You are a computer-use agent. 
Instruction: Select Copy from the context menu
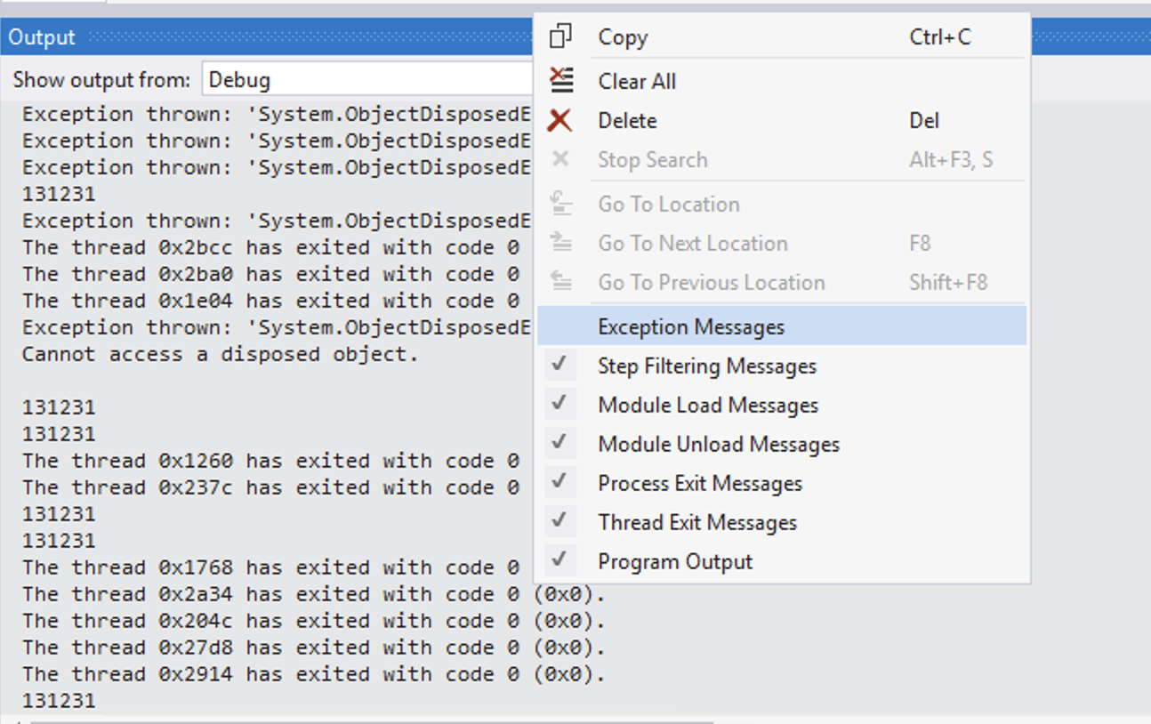782,37
